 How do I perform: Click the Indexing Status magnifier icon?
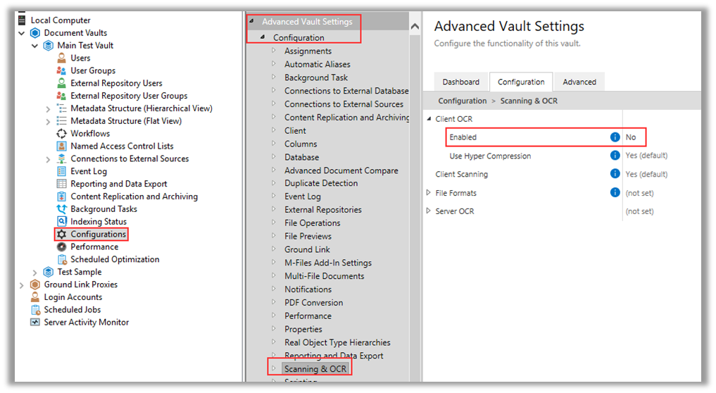pyautogui.click(x=61, y=222)
